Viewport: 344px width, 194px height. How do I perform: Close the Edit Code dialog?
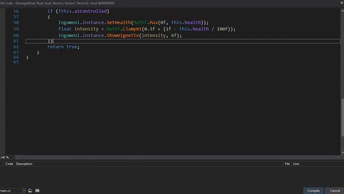(342, 3)
